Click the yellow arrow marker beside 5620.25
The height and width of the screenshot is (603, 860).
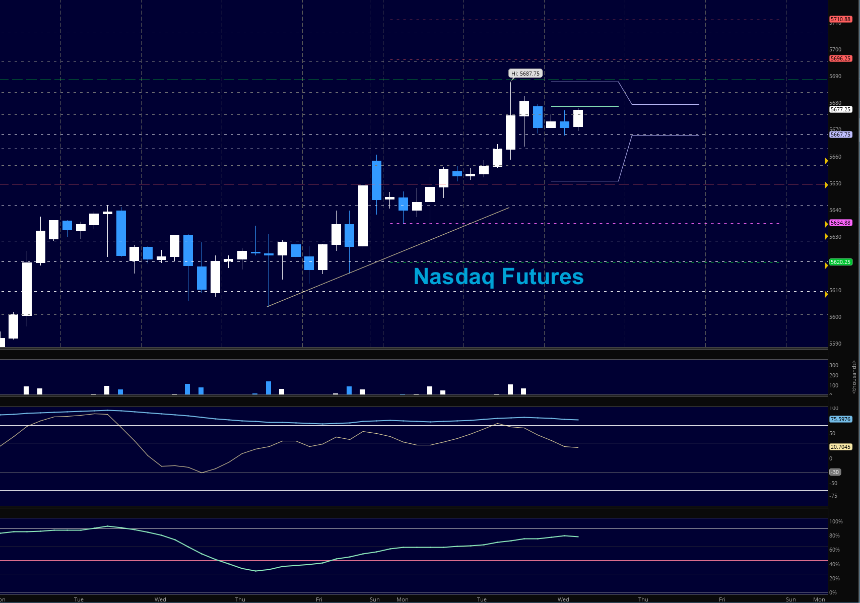(x=826, y=265)
